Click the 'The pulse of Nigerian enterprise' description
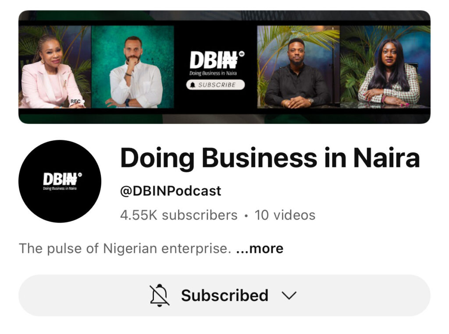 (x=125, y=249)
